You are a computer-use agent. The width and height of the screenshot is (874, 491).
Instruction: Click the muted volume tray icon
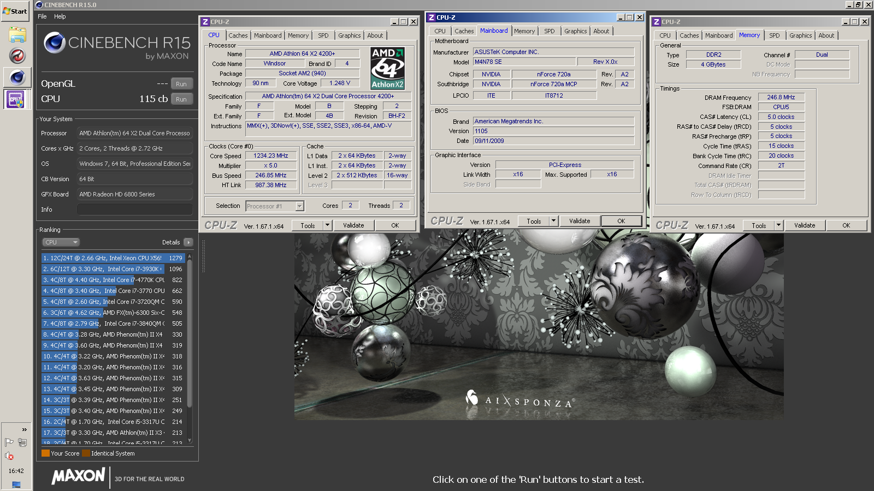coord(9,456)
